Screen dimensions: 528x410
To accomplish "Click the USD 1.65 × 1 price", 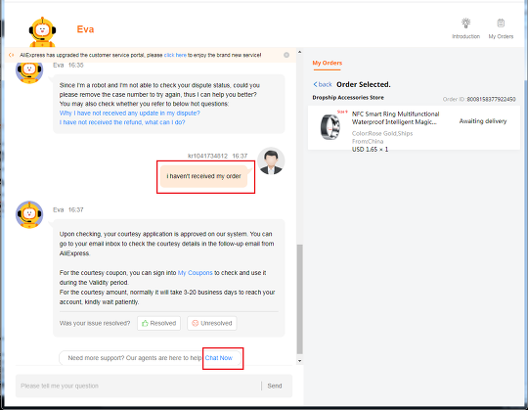I will [x=370, y=150].
